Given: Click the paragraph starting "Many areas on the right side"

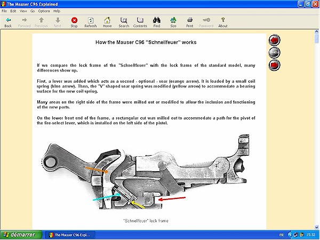Looking at the screenshot, I should [x=146, y=105].
